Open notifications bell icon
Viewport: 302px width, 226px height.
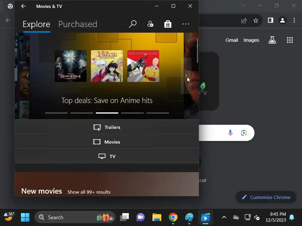(292, 217)
